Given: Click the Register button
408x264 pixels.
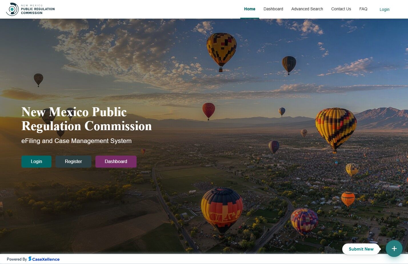Looking at the screenshot, I should pos(73,162).
